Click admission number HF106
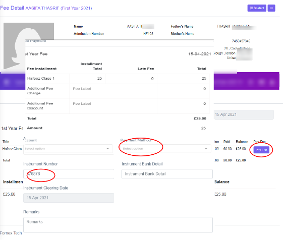This screenshot has height=240, width=283. click(x=148, y=34)
